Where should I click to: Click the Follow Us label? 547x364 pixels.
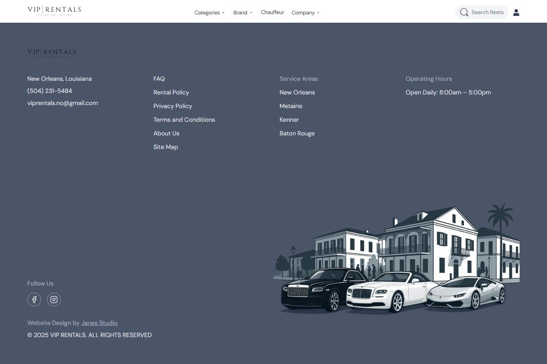pyautogui.click(x=40, y=283)
